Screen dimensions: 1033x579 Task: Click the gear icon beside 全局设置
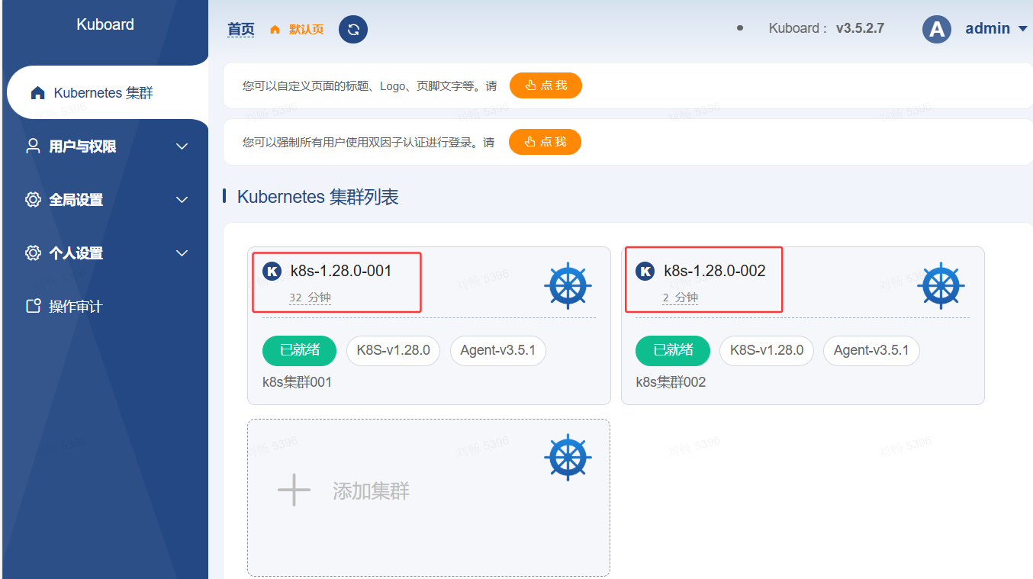[33, 200]
